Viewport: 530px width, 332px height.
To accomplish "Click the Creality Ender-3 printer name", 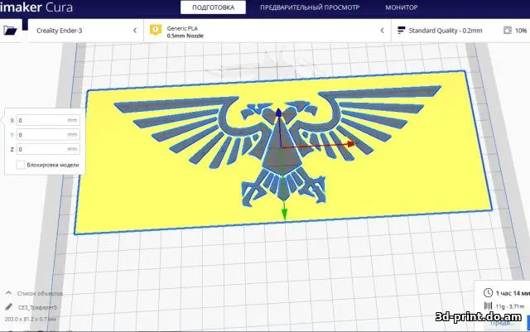I will click(59, 31).
